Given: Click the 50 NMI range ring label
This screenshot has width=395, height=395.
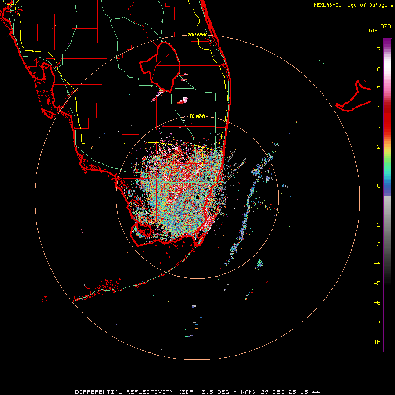Looking at the screenshot, I should point(197,116).
